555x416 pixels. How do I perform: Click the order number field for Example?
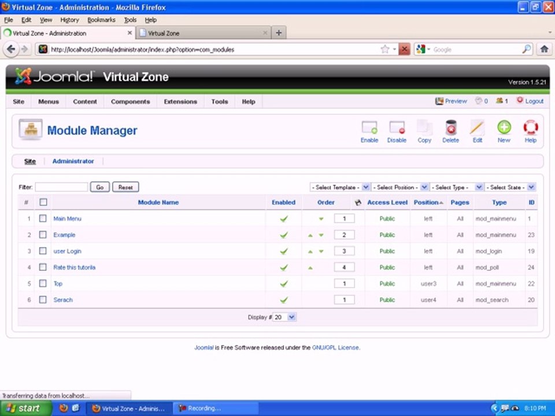point(344,235)
